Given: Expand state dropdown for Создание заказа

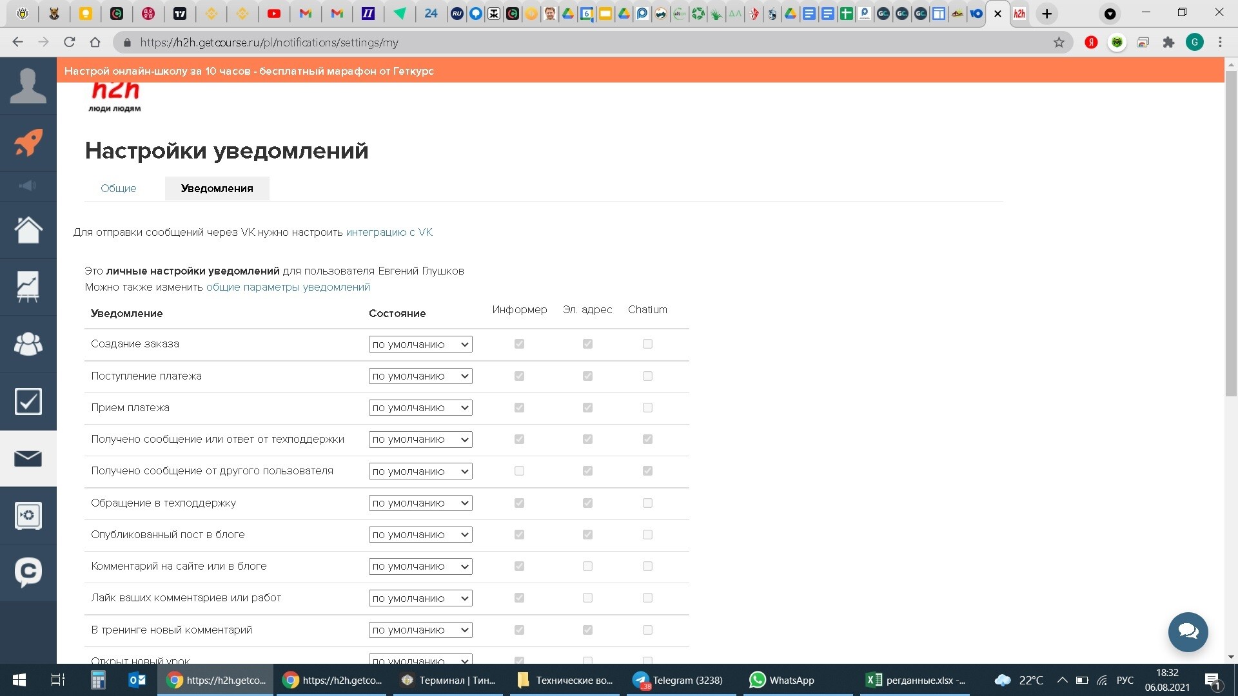Looking at the screenshot, I should (x=420, y=344).
